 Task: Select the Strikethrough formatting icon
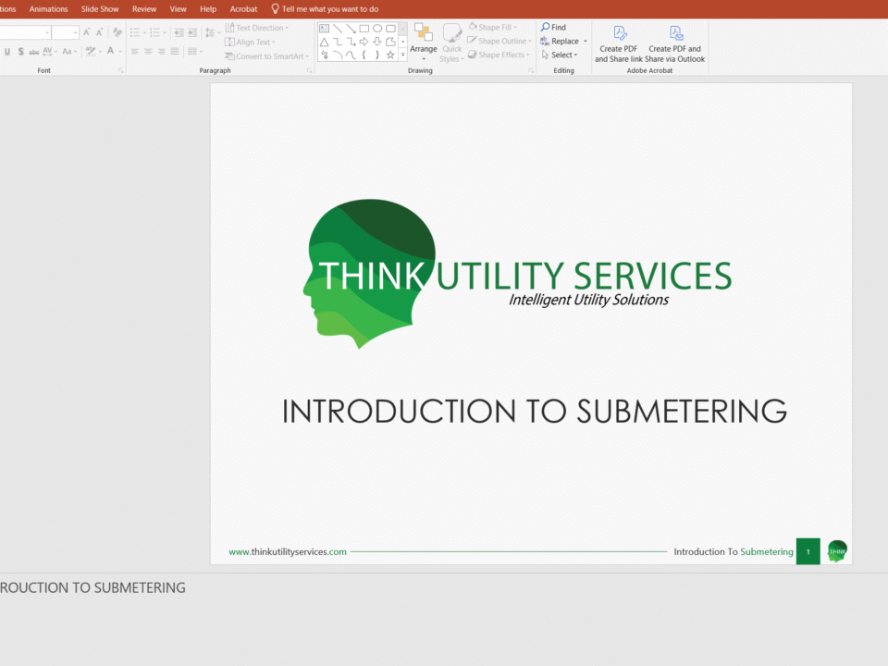click(x=34, y=51)
